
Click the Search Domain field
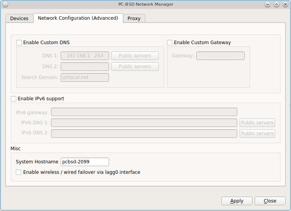pyautogui.click(x=85, y=77)
